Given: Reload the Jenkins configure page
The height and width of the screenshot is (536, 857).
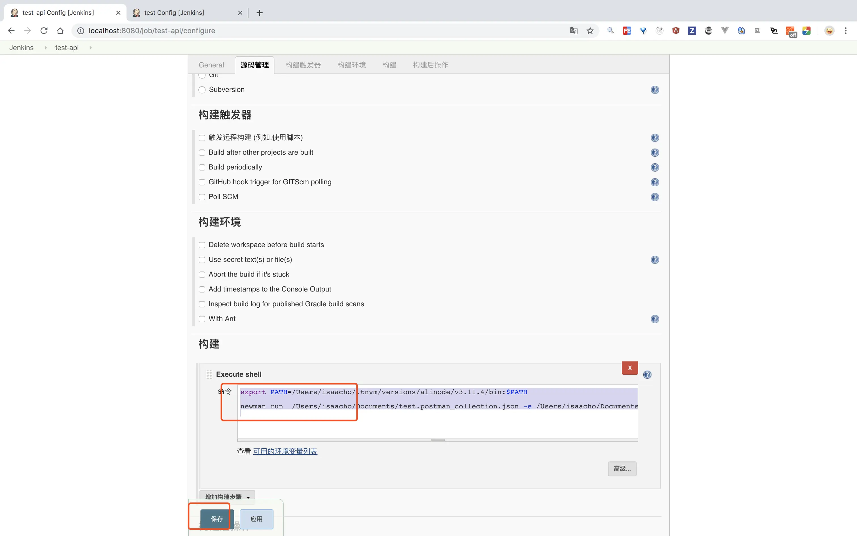Looking at the screenshot, I should 44,31.
